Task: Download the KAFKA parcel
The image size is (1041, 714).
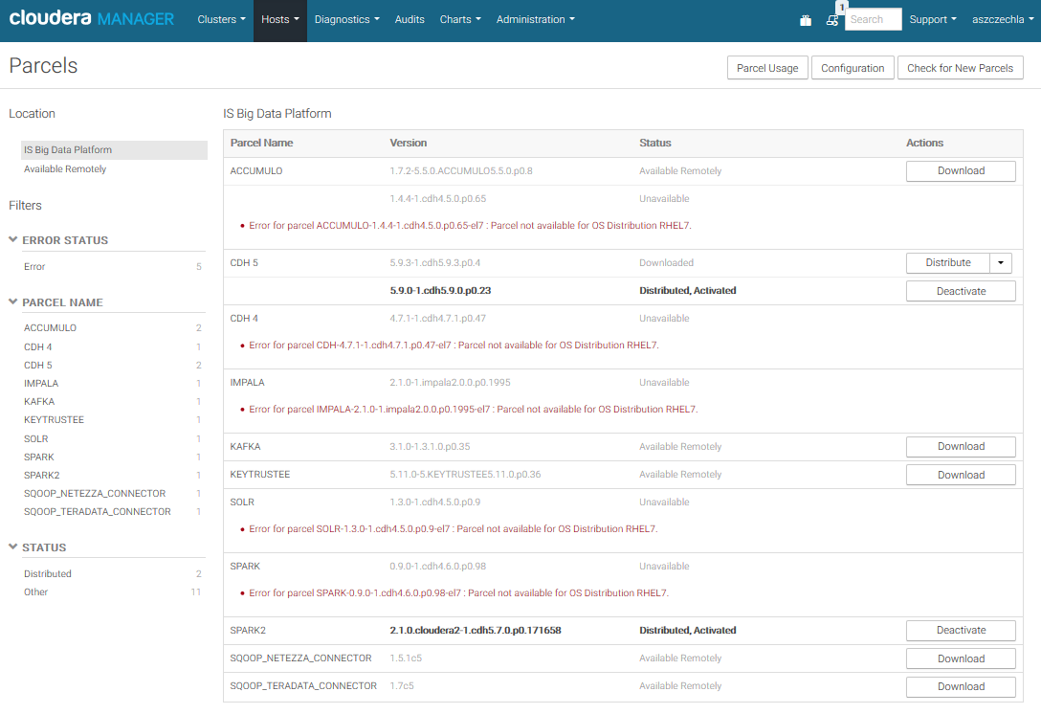Action: pyautogui.click(x=960, y=446)
